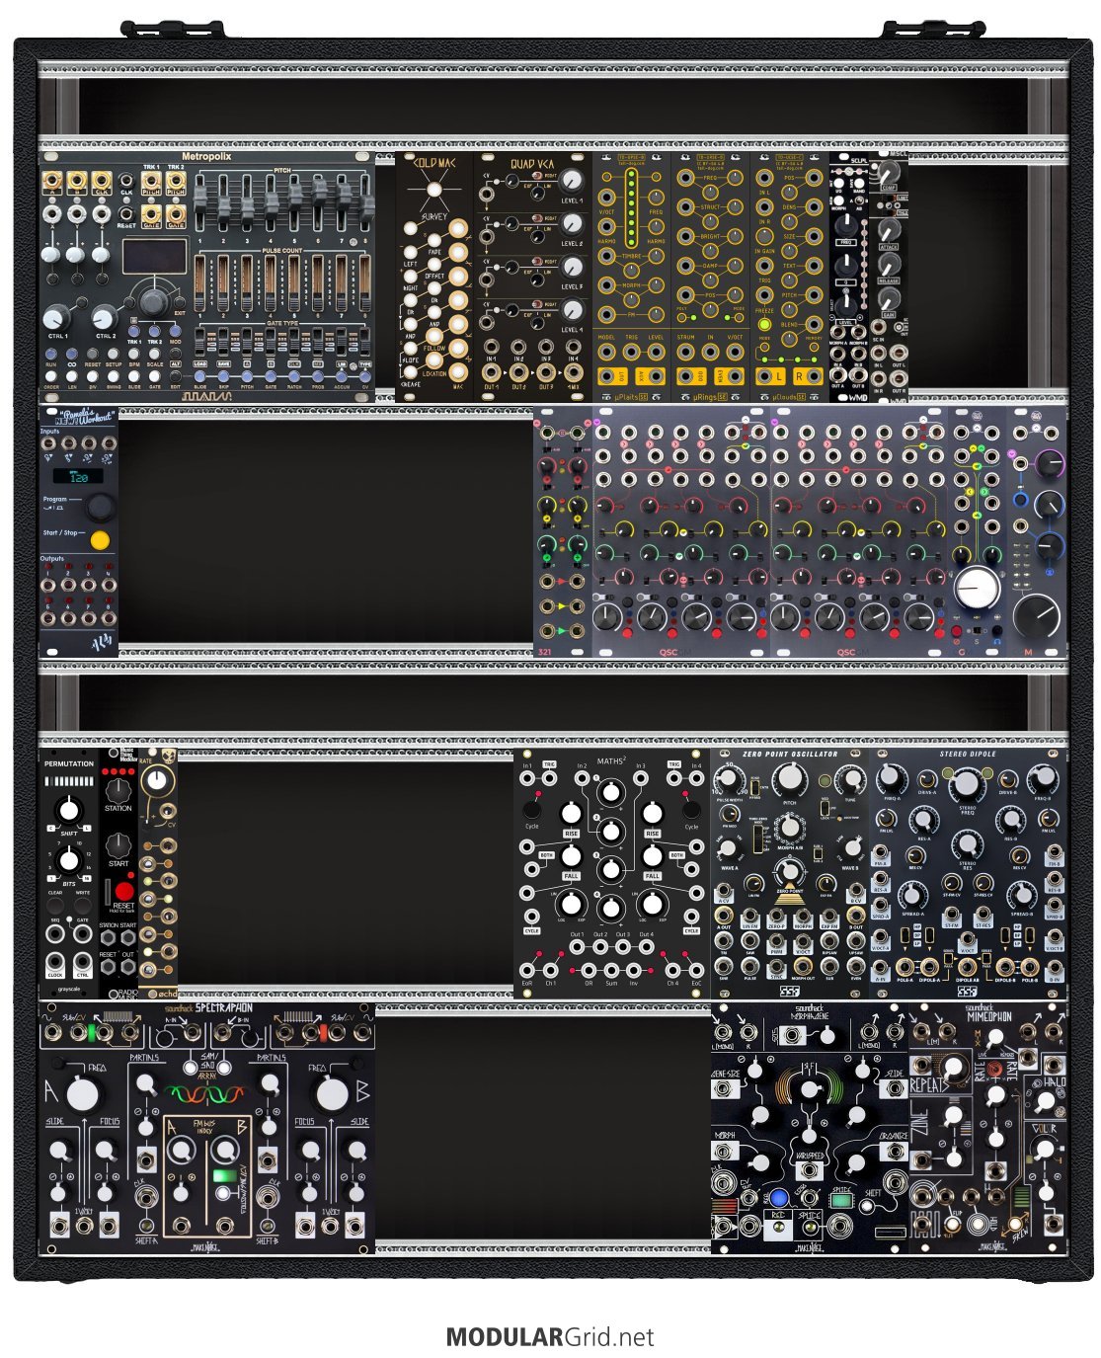Viewport: 1101px width, 1358px height.
Task: Click the Metropolix RATCH stage button
Action: click(294, 378)
